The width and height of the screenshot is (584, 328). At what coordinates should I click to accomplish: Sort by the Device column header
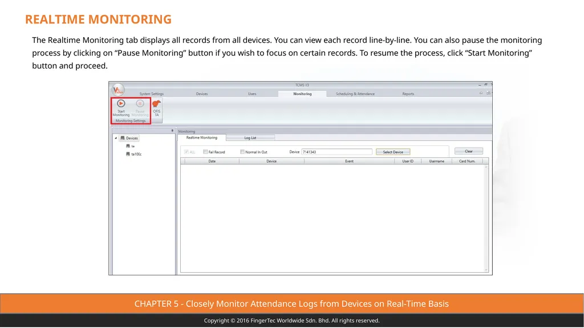271,161
